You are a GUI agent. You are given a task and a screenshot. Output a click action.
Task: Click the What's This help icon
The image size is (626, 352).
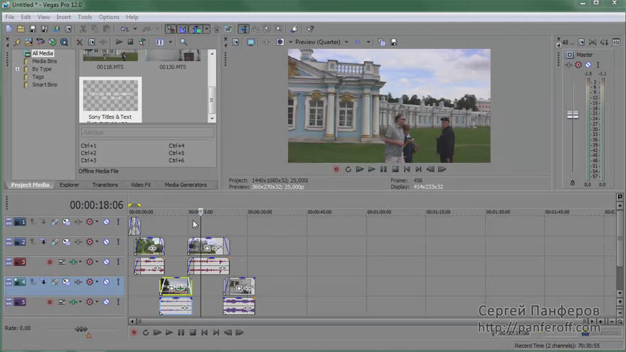pyautogui.click(x=310, y=29)
